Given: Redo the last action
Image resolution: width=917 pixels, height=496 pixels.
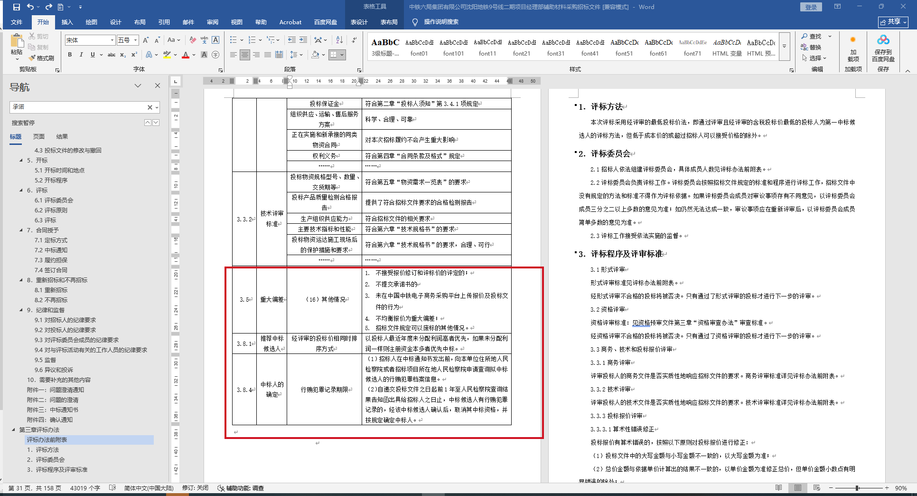Looking at the screenshot, I should tap(48, 7).
